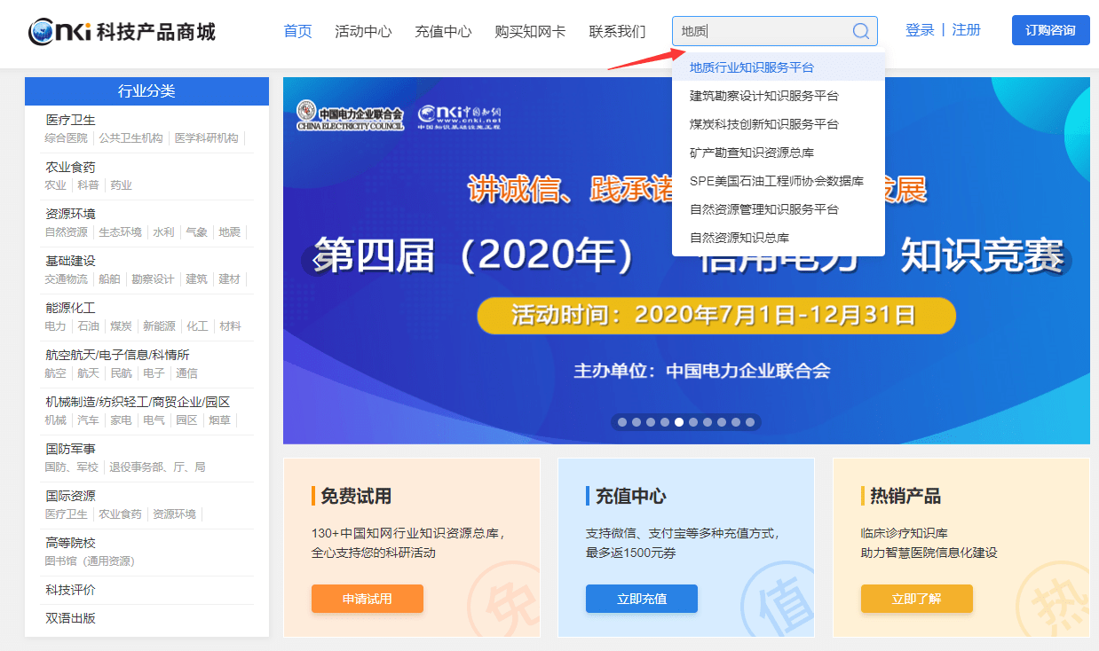
Task: Click the search magnifier icon
Action: 859,31
